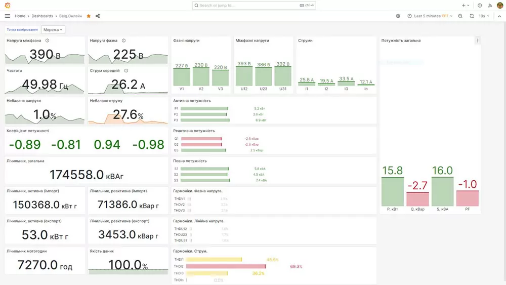Open the 10s refresh interval dropdown
The image size is (506, 285).
[484, 16]
